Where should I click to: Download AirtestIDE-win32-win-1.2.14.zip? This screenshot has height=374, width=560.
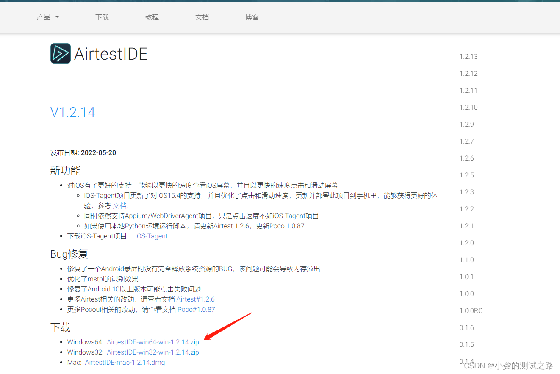tap(153, 352)
